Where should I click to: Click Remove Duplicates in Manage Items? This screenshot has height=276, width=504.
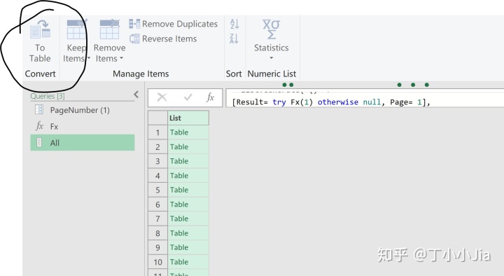tap(174, 24)
